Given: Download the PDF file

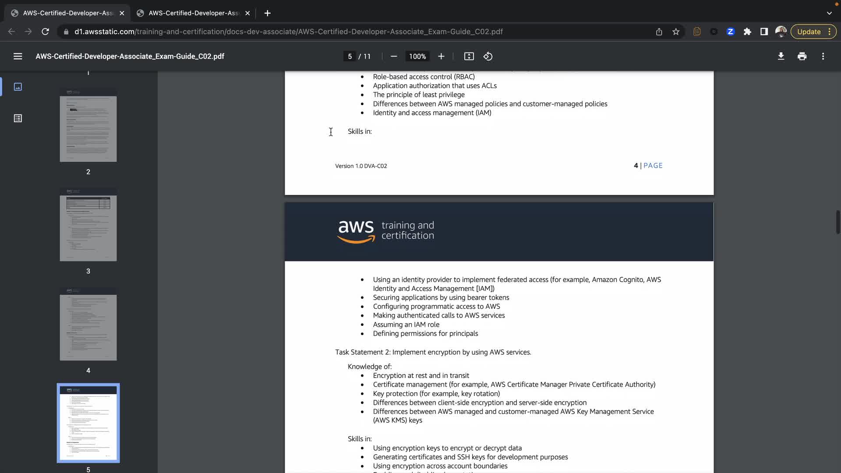Looking at the screenshot, I should 781,56.
